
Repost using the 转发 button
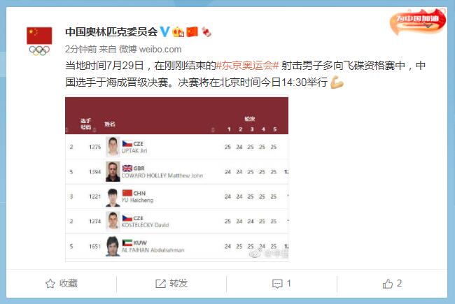(171, 284)
